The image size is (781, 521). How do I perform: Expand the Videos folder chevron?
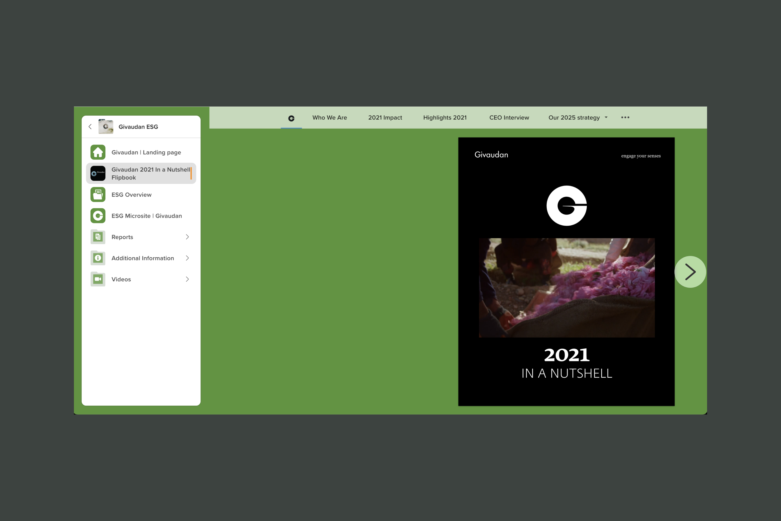click(x=187, y=279)
